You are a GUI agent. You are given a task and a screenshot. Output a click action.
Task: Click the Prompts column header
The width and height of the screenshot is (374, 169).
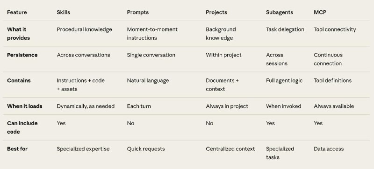coord(138,13)
